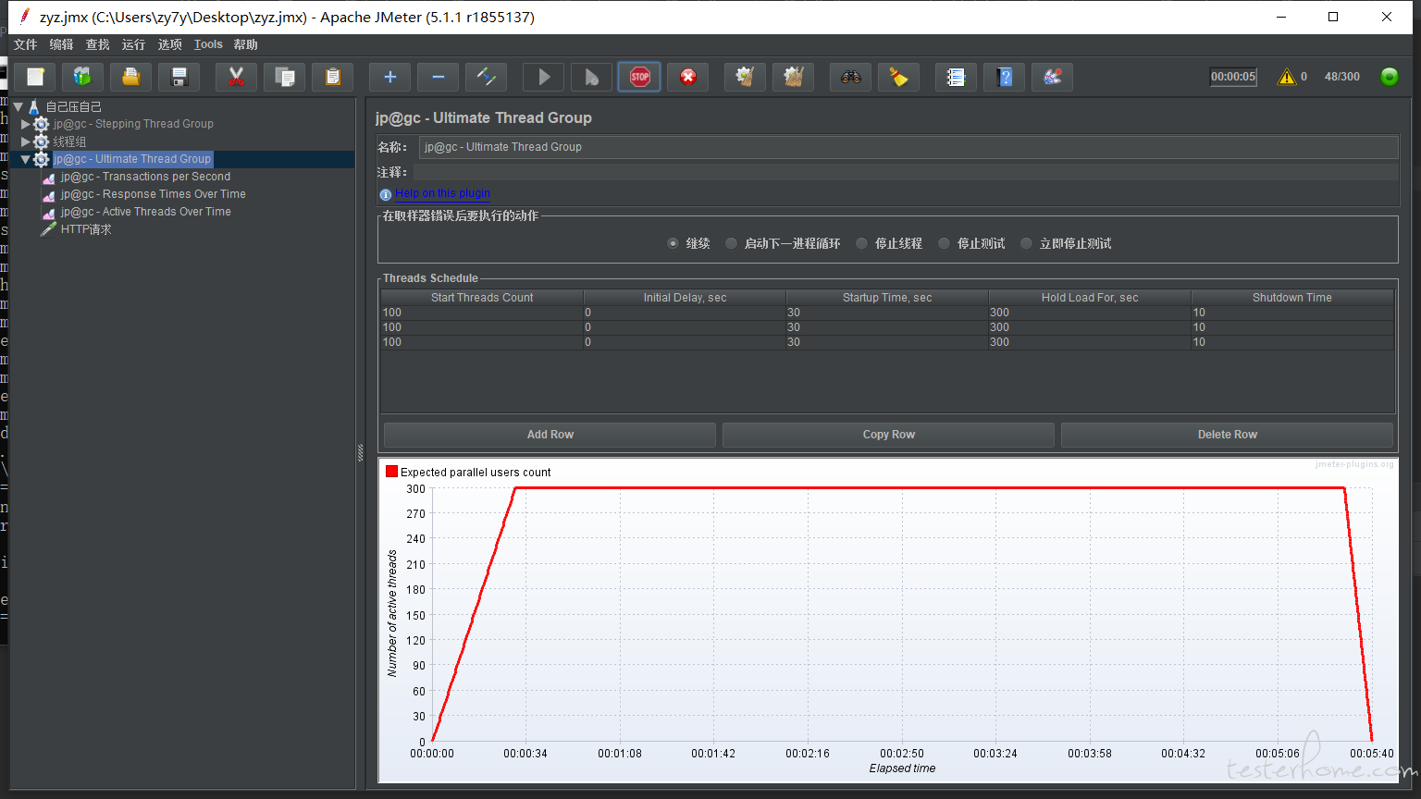Select the 继续 radio button
The image size is (1421, 799).
(x=673, y=243)
